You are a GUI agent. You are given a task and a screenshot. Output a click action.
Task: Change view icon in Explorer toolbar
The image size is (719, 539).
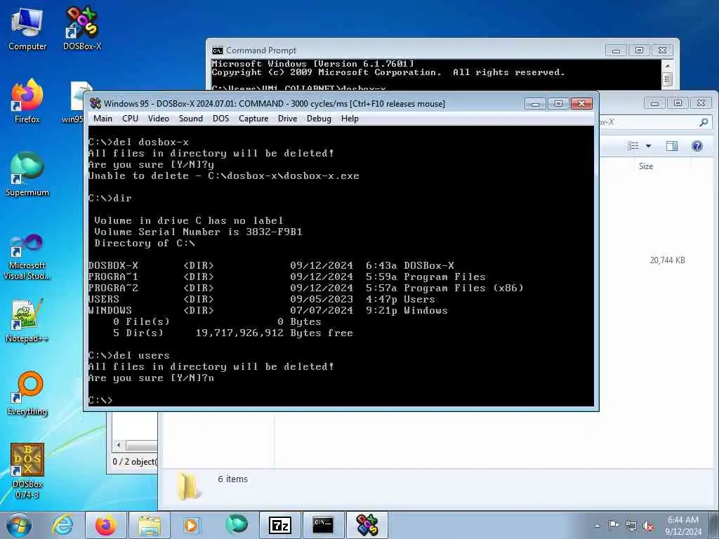tap(633, 146)
